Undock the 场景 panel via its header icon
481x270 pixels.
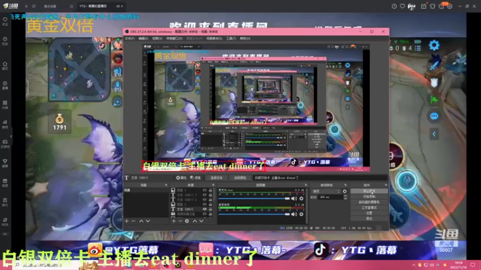point(166,185)
